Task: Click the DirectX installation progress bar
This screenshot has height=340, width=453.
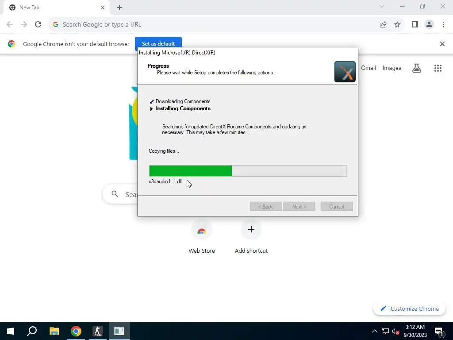Action: point(248,171)
